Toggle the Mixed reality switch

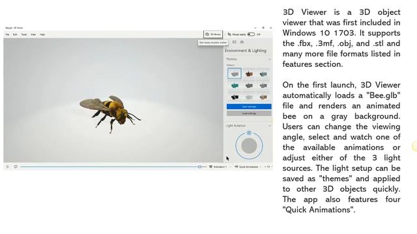click(251, 34)
